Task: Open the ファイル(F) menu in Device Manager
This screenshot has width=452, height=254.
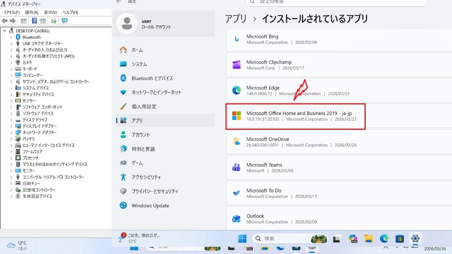Action: pos(12,13)
